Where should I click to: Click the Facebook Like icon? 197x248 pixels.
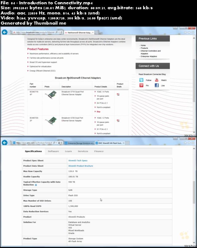(157, 86)
